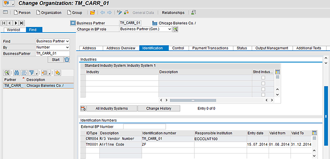Image resolution: width=330 pixels, height=159 pixels.
Task: Click the trash icon beside the Start button
Action: (67, 59)
